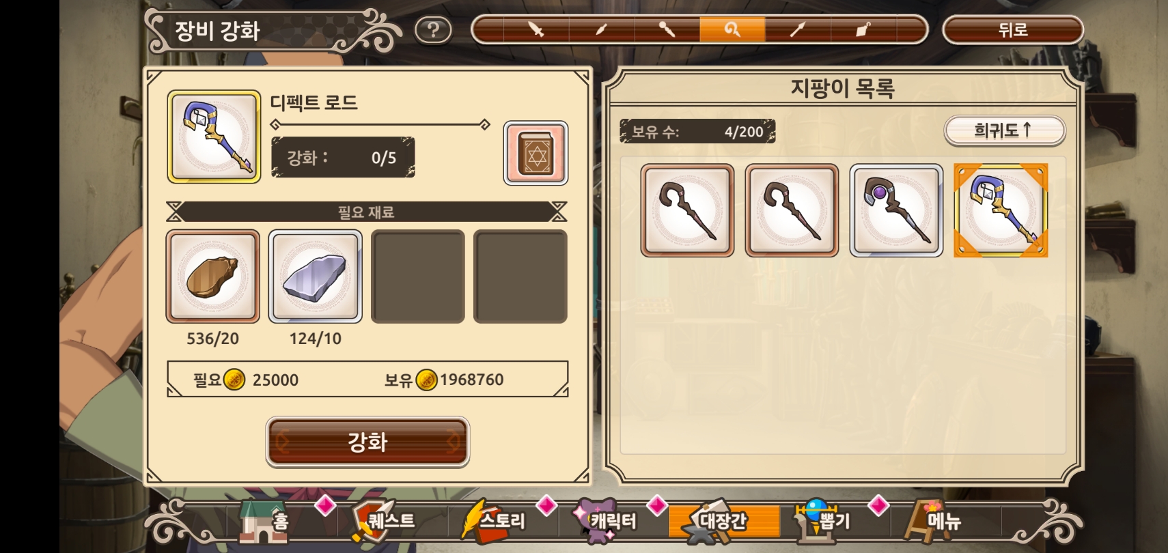Select the accessory category icon

(863, 29)
